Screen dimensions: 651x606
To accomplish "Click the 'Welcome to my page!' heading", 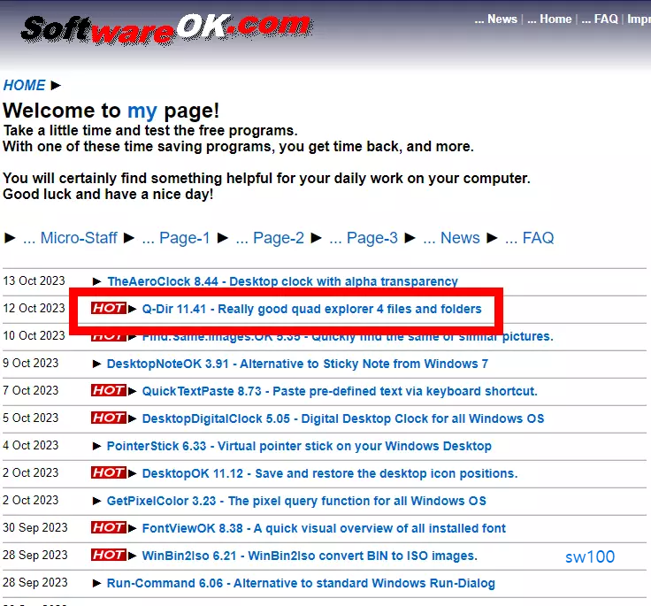I will tap(111, 111).
